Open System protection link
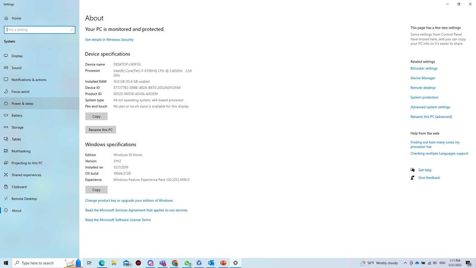The height and width of the screenshot is (268, 476). [424, 98]
